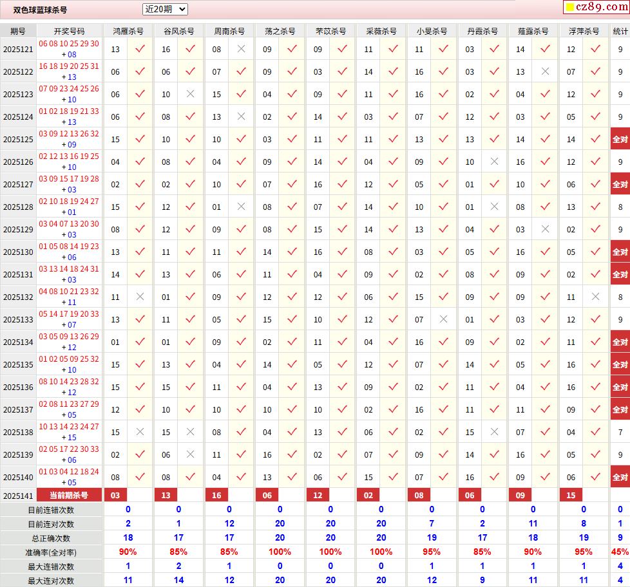Click the red 当前期杀号 label

click(69, 495)
